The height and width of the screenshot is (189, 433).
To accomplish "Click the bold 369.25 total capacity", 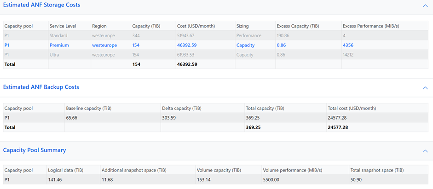I will click(253, 127).
